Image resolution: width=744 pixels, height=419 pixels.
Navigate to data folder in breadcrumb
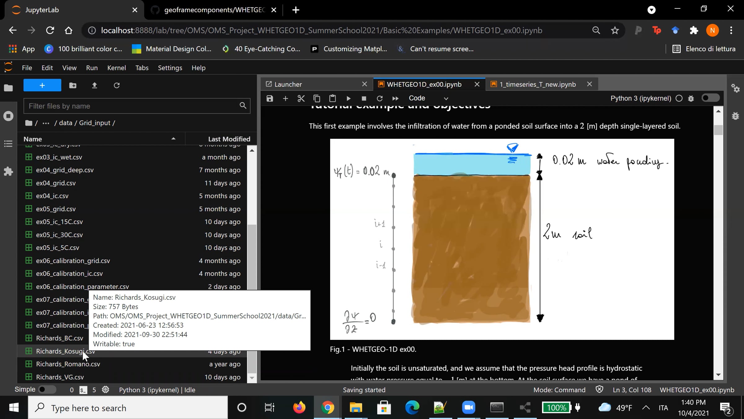66,123
